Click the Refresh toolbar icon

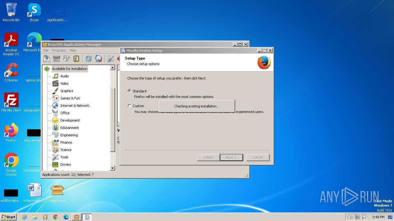[89, 58]
